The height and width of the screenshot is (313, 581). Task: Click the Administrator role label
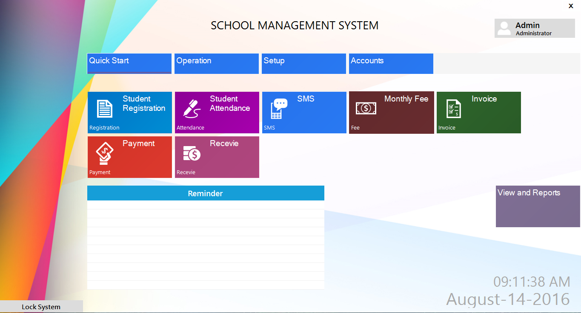(533, 34)
